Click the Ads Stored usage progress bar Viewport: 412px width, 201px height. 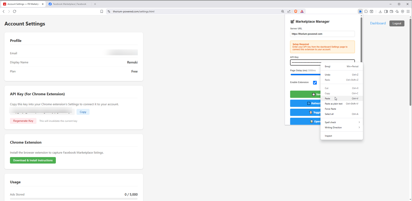coord(74,199)
